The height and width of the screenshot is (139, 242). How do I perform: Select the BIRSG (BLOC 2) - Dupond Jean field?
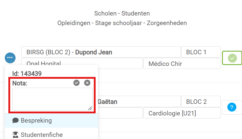coord(101,52)
